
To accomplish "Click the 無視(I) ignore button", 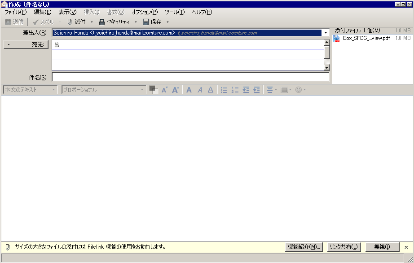I will (382, 247).
